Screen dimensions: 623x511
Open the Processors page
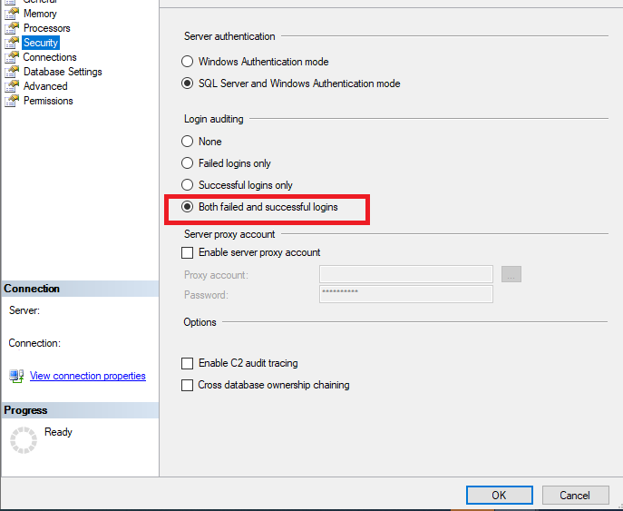46,28
